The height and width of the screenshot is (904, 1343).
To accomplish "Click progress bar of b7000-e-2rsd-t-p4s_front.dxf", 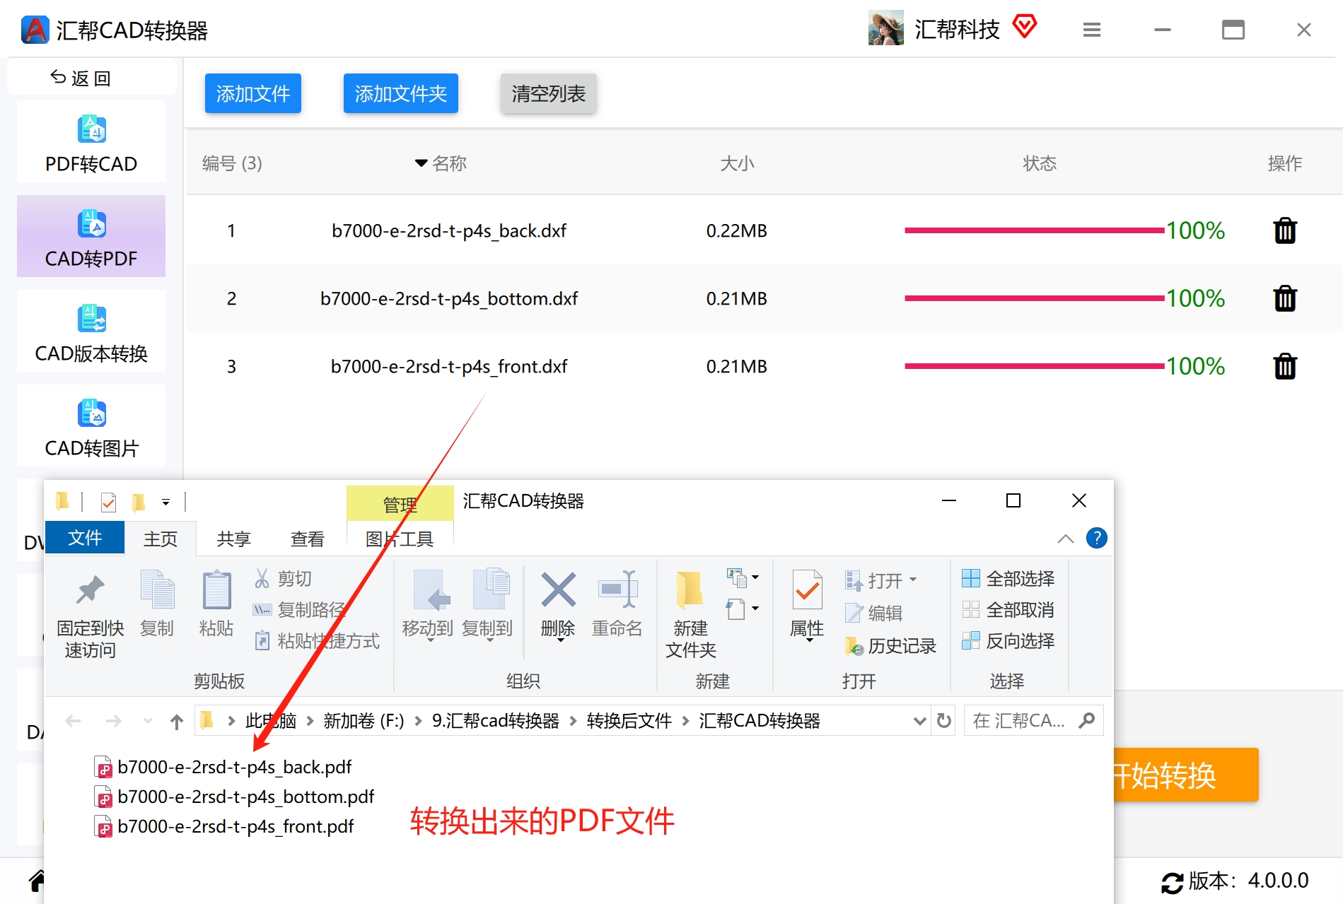I will coord(1035,366).
